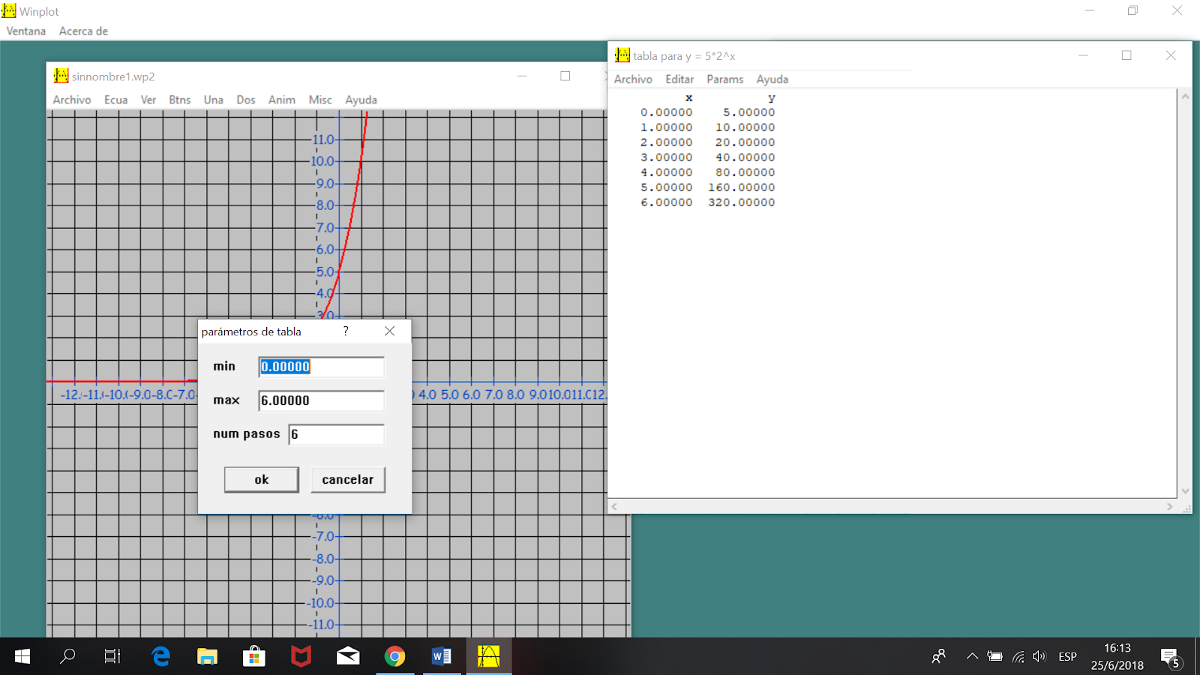
Task: Open Mail app from taskbar
Action: (x=348, y=657)
